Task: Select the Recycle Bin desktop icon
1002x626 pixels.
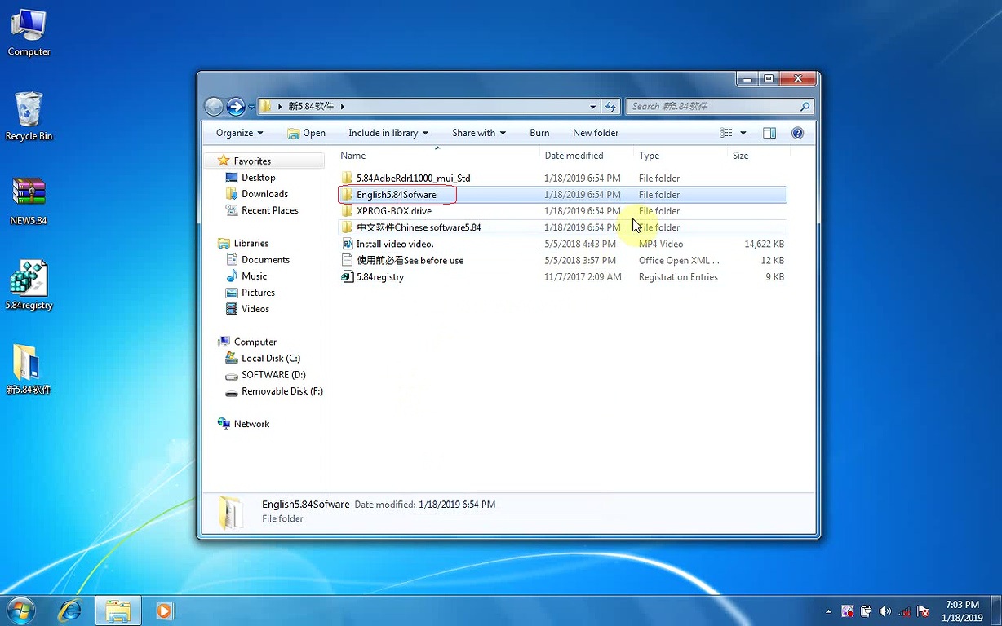Action: (29, 117)
